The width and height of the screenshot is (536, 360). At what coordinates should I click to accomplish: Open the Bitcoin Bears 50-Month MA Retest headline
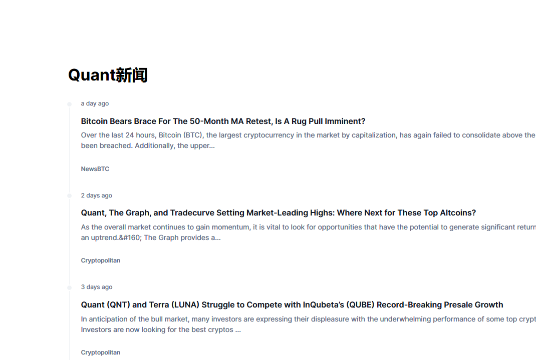223,121
